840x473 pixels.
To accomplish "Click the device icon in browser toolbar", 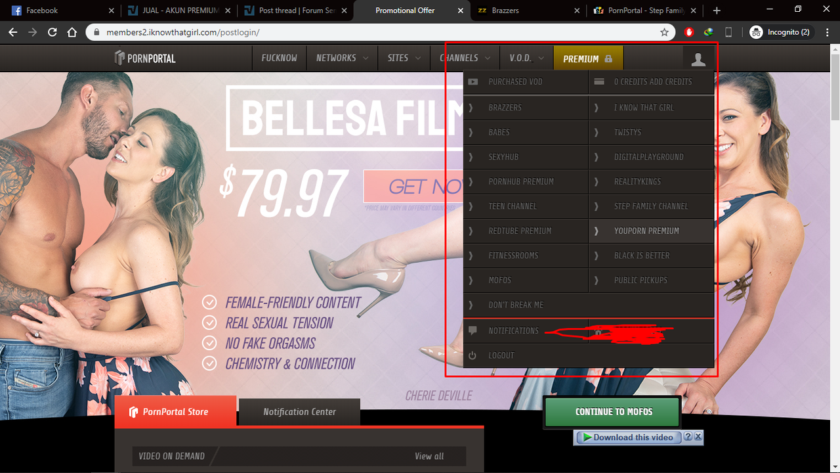I will click(x=728, y=32).
